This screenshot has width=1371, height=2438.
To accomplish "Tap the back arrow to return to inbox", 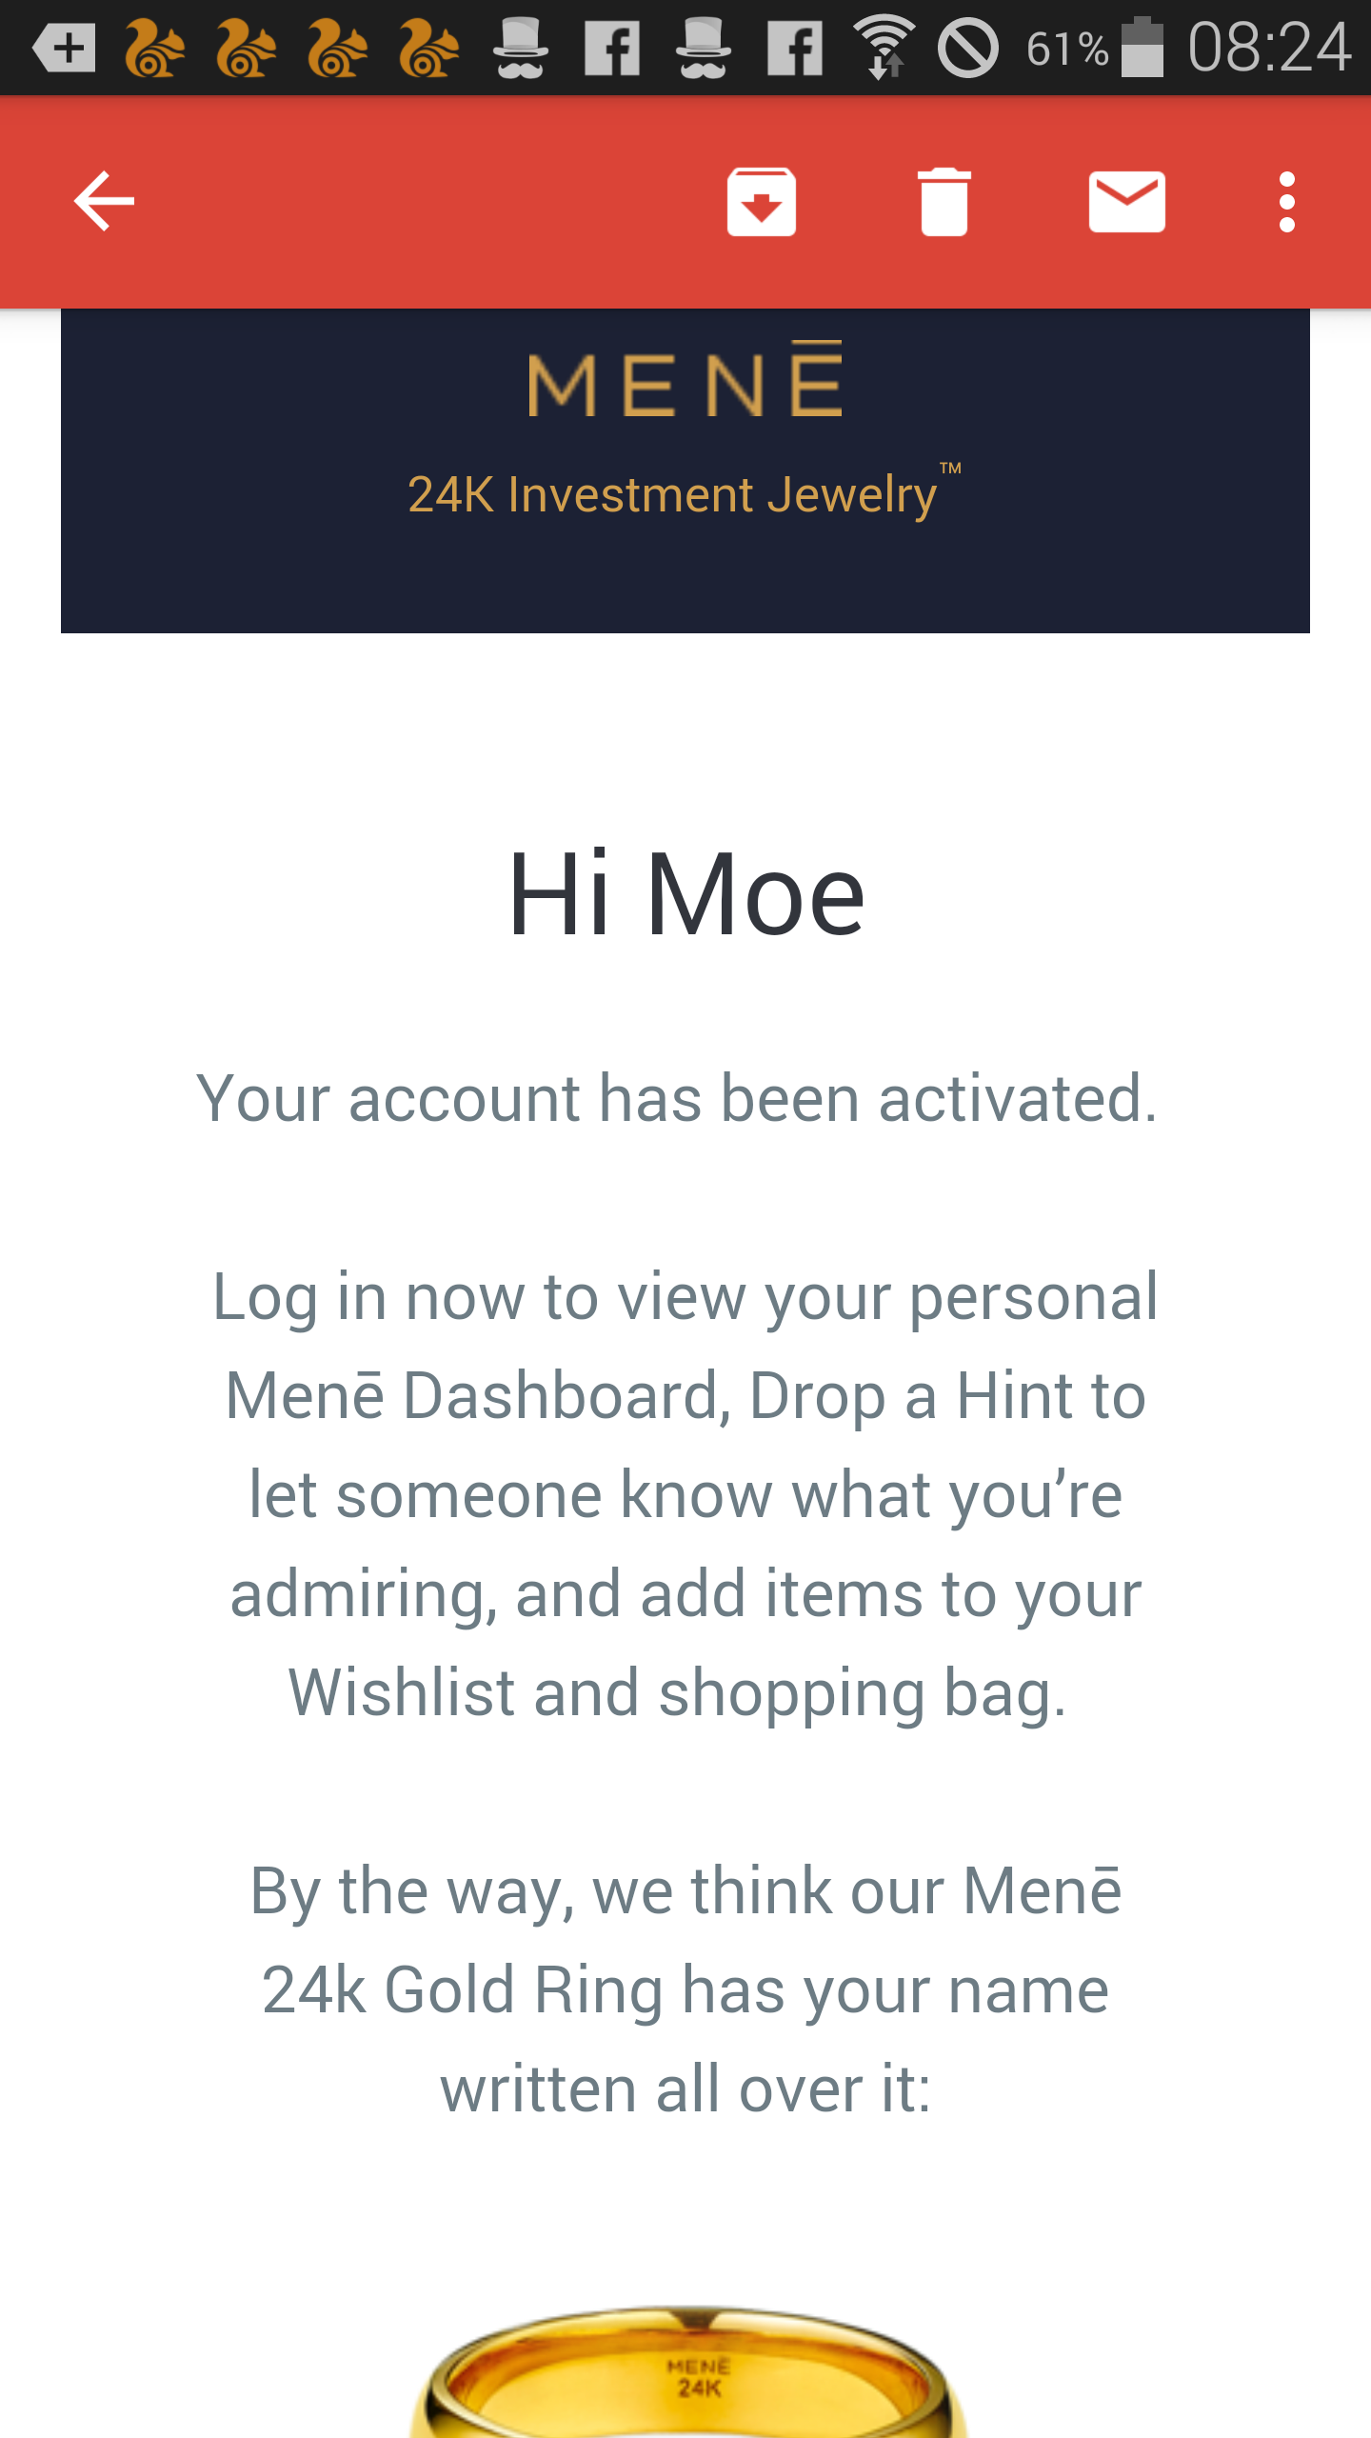I will pos(104,201).
